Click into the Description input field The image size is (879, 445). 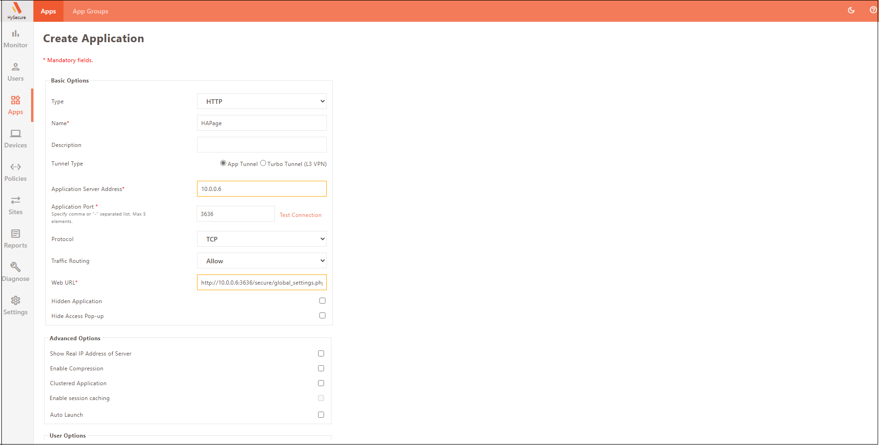tap(261, 145)
